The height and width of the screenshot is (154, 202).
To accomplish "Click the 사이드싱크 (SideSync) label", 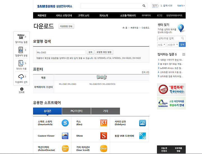I will (120, 123).
